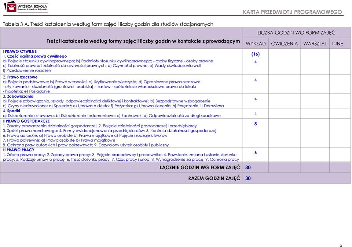
Task: Click the KARTA PRZEDMIOTU PROGRAMOWEGO header text
Action: pyautogui.click(x=292, y=12)
